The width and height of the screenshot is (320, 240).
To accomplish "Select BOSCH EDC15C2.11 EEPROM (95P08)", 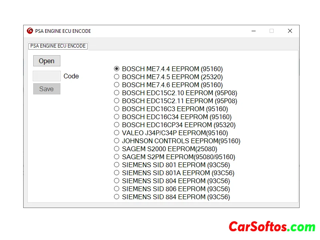I will [x=117, y=101].
